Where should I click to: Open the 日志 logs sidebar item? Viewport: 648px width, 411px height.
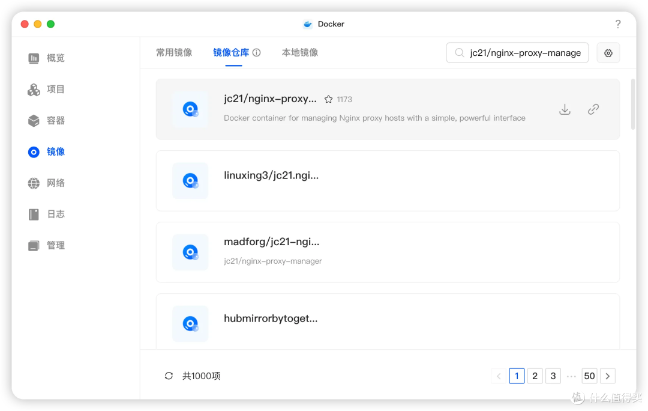pos(46,214)
